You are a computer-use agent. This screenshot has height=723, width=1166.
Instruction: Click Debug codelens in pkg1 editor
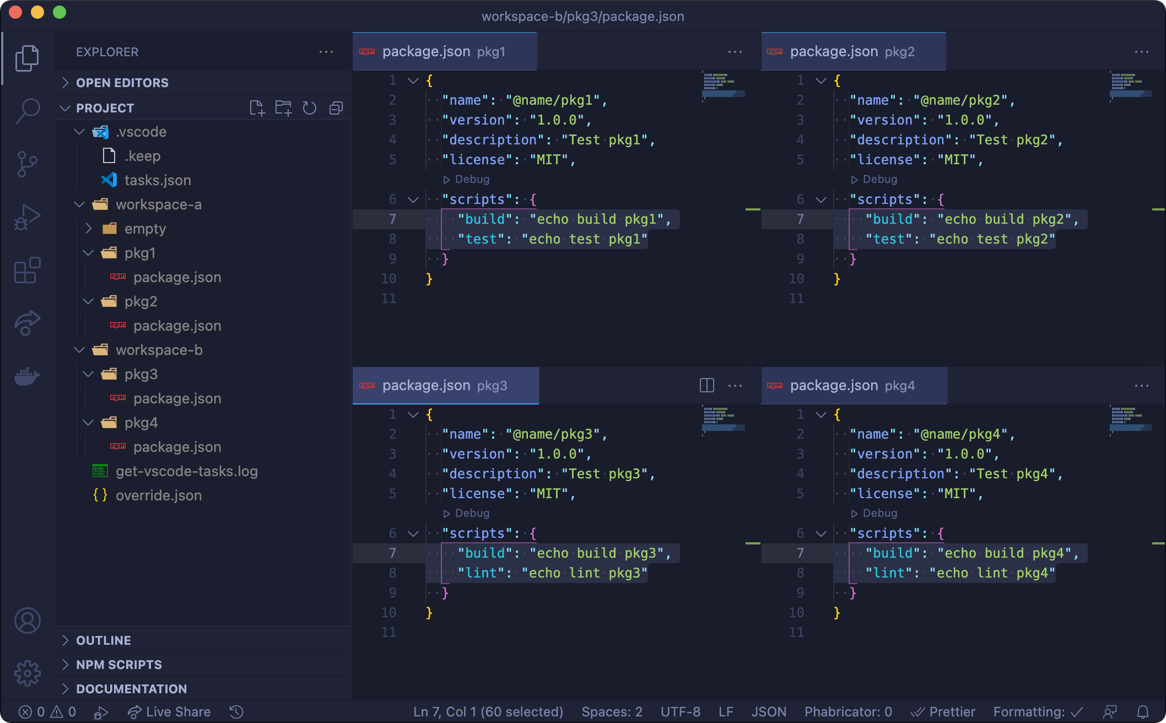point(467,180)
